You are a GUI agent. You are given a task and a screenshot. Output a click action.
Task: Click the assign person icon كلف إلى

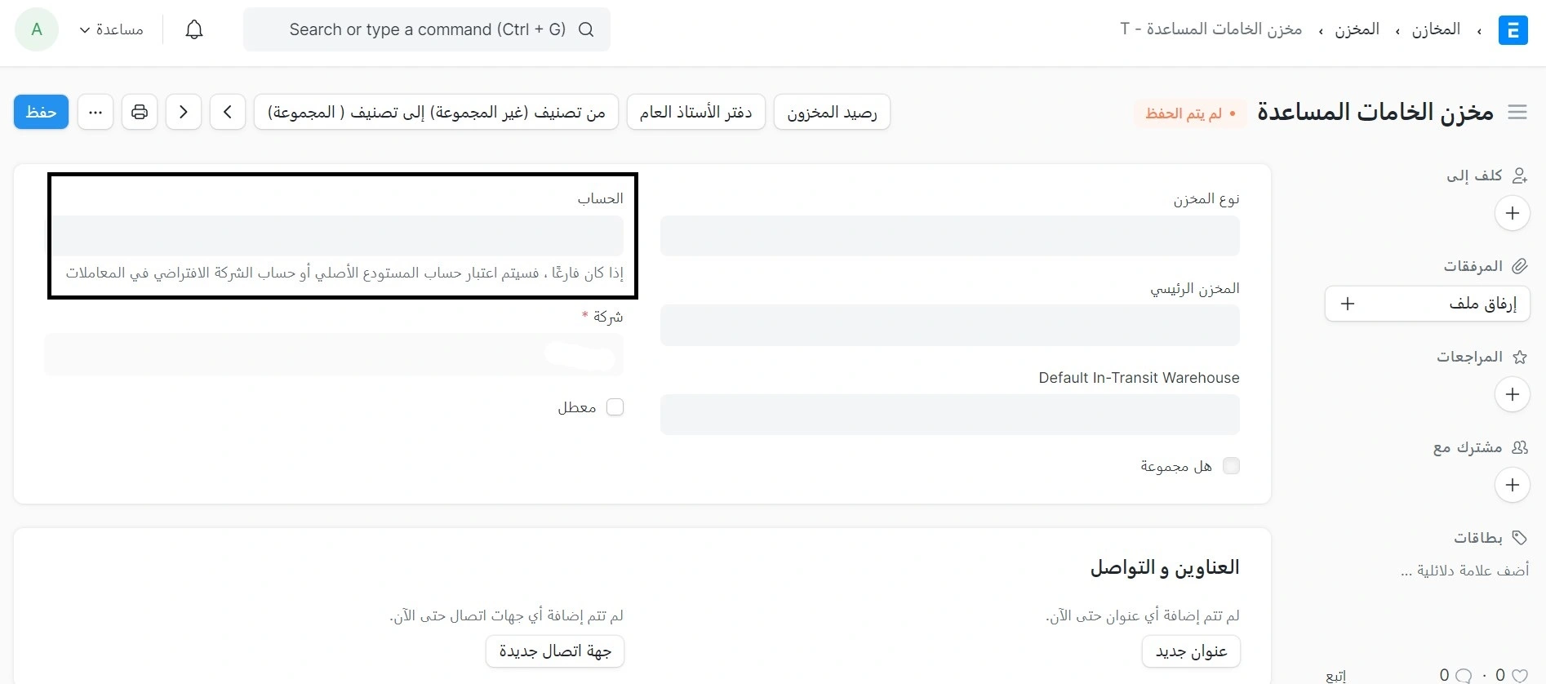point(1519,175)
